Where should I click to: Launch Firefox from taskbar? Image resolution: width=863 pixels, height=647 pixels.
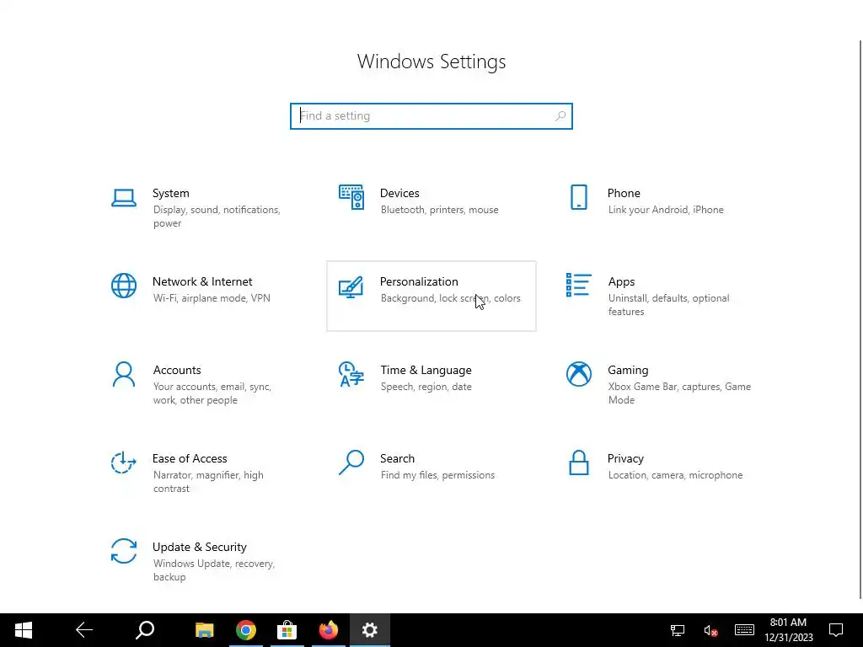(x=329, y=630)
